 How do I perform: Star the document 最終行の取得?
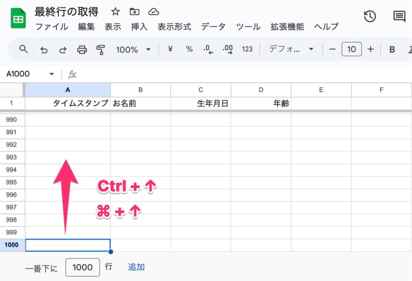[115, 12]
